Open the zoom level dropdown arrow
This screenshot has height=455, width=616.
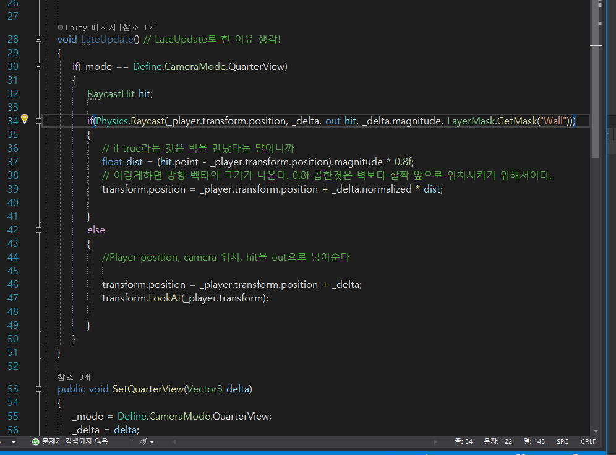click(14, 442)
